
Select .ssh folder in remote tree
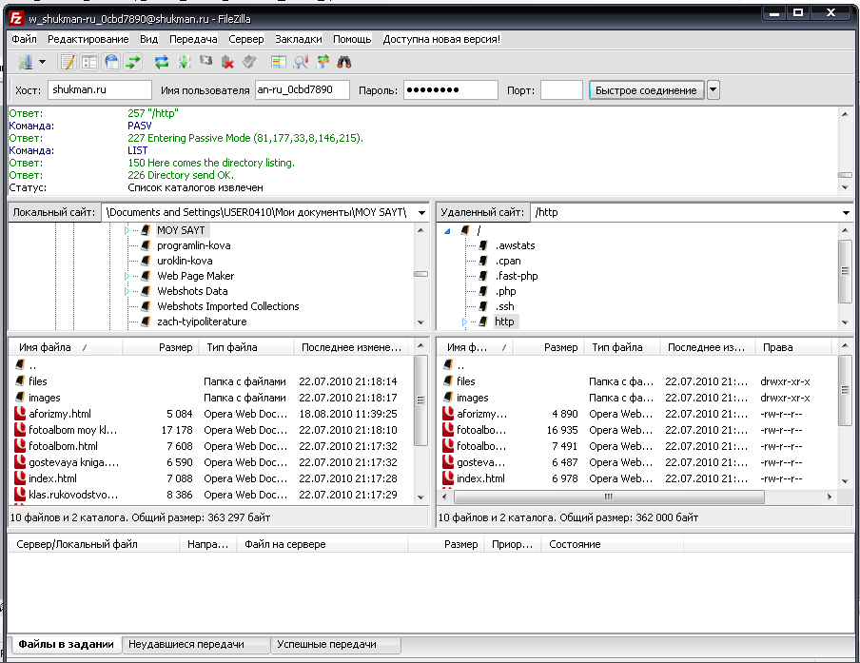(x=504, y=306)
